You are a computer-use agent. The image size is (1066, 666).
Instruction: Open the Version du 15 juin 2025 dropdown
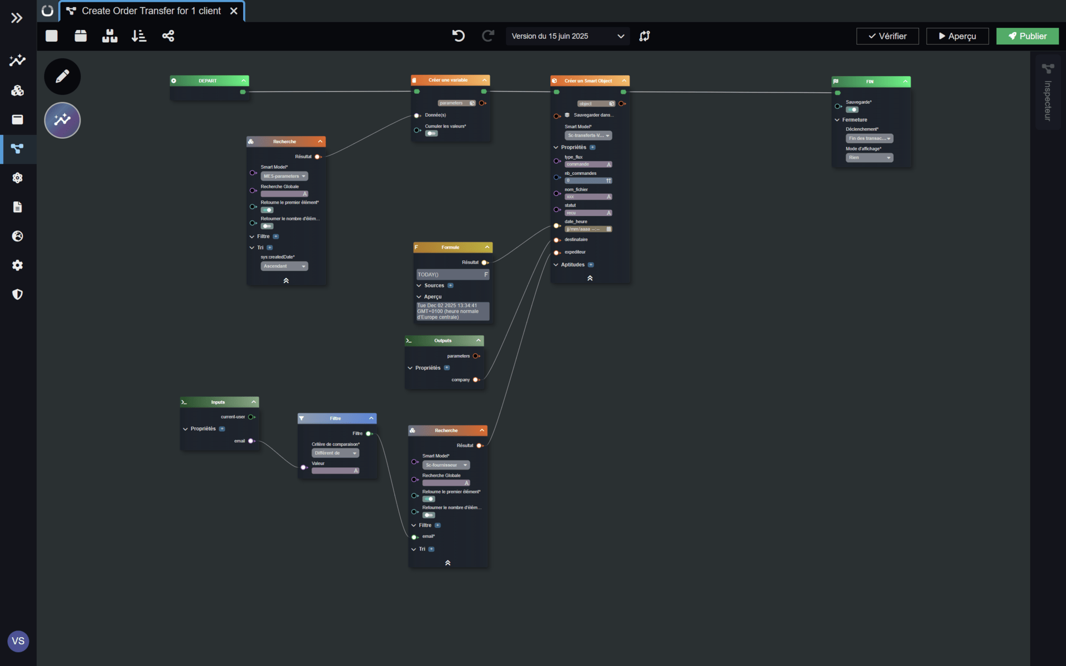567,36
